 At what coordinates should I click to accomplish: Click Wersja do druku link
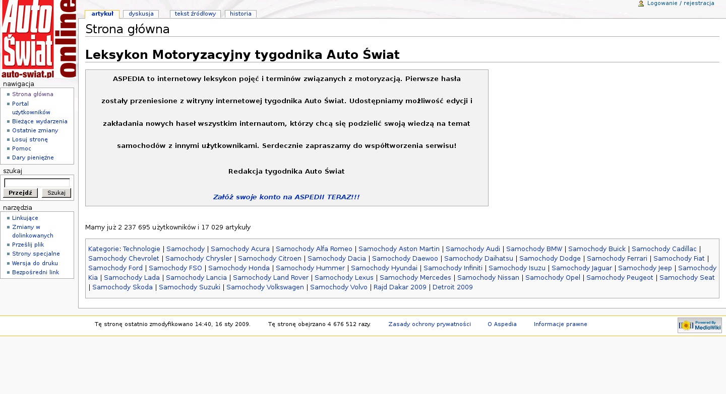coord(35,263)
